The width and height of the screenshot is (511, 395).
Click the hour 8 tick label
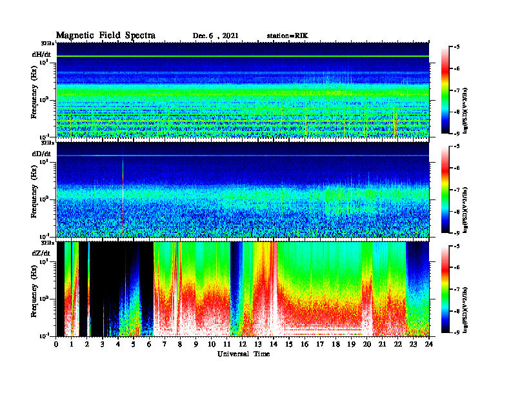(180, 344)
